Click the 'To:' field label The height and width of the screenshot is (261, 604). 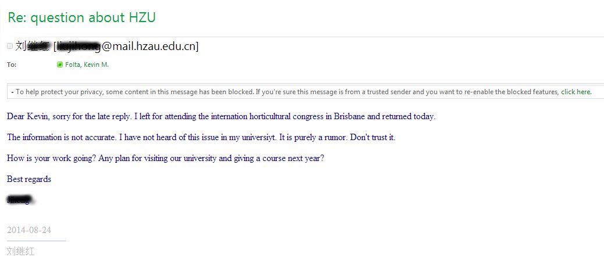[x=12, y=65]
